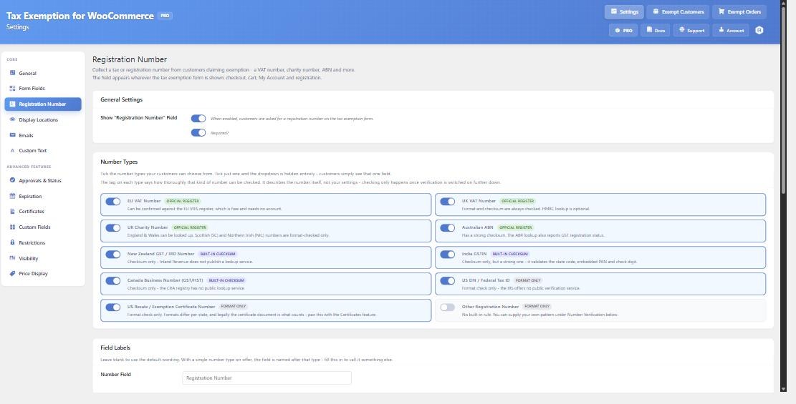Enable the Other Registration Number toggle
The width and height of the screenshot is (796, 404).
(x=447, y=307)
